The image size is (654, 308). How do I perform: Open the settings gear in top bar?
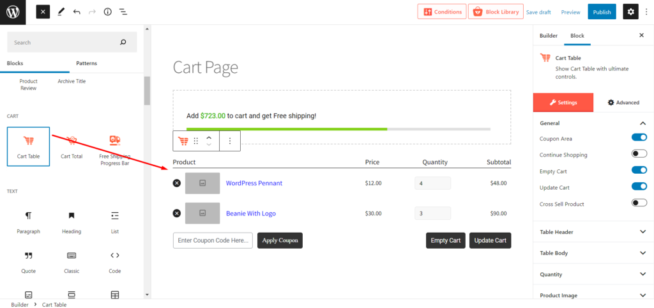click(630, 12)
